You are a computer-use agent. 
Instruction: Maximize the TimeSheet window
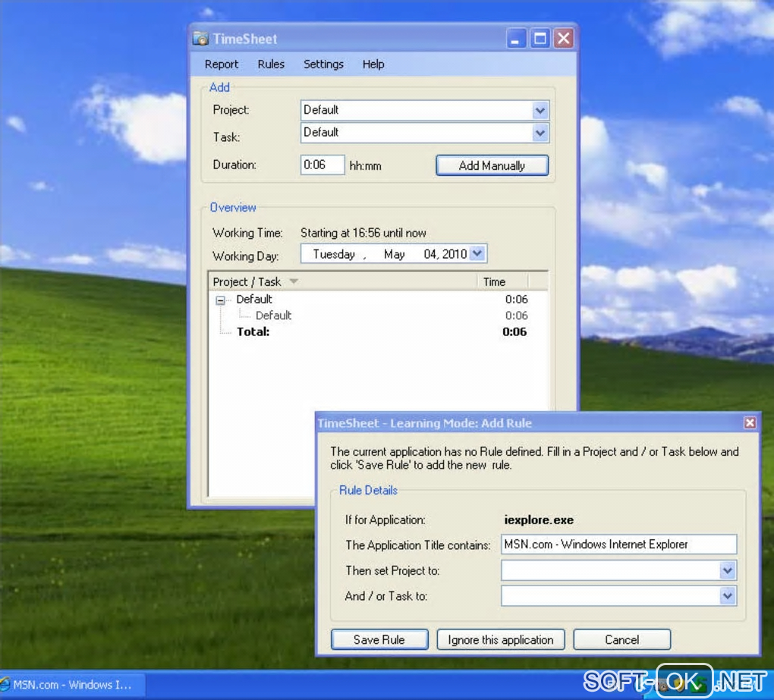pyautogui.click(x=540, y=39)
